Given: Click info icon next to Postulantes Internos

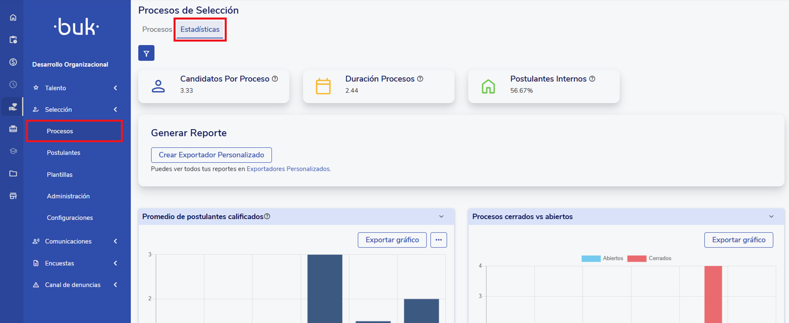Looking at the screenshot, I should [592, 79].
